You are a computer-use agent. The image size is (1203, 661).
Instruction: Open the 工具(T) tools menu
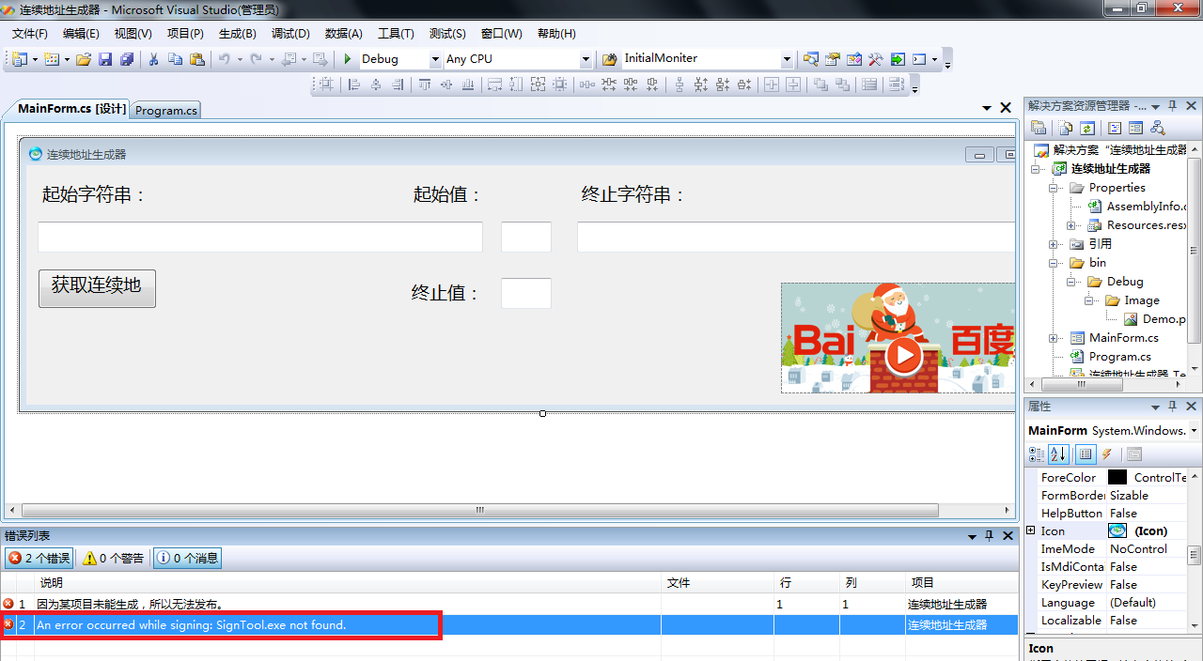click(396, 34)
